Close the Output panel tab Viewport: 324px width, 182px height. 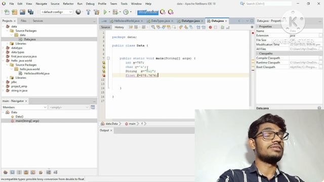point(111,130)
